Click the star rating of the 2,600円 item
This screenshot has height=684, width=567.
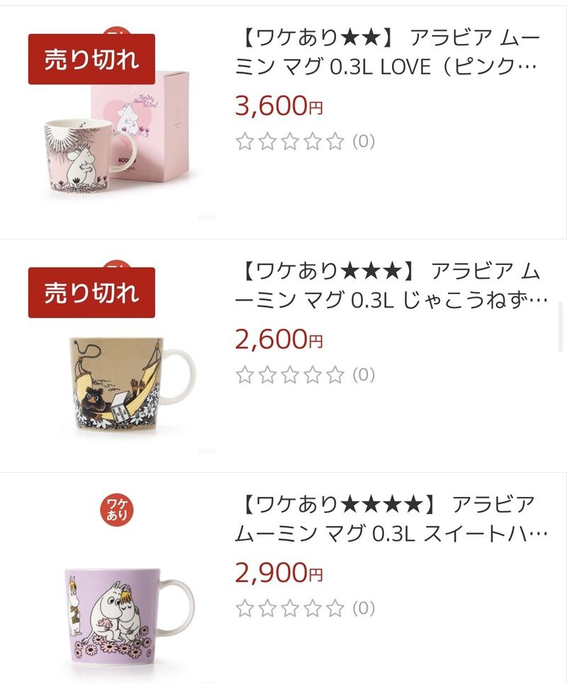290,375
